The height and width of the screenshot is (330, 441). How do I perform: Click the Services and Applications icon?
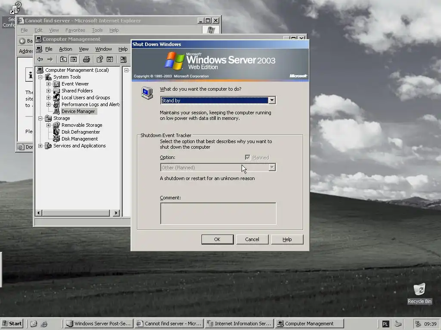pyautogui.click(x=48, y=146)
